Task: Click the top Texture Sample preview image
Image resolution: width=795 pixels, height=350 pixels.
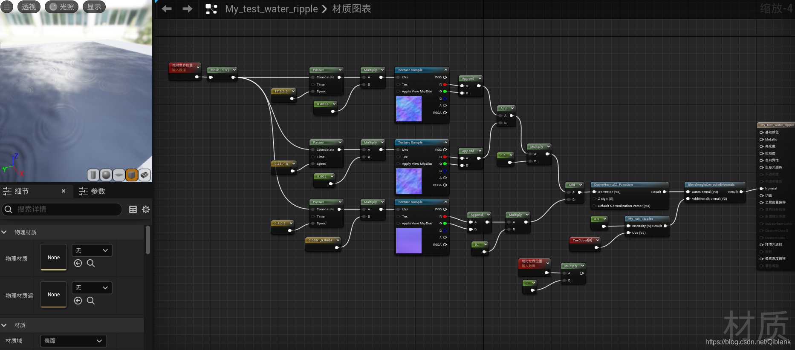Action: point(408,109)
